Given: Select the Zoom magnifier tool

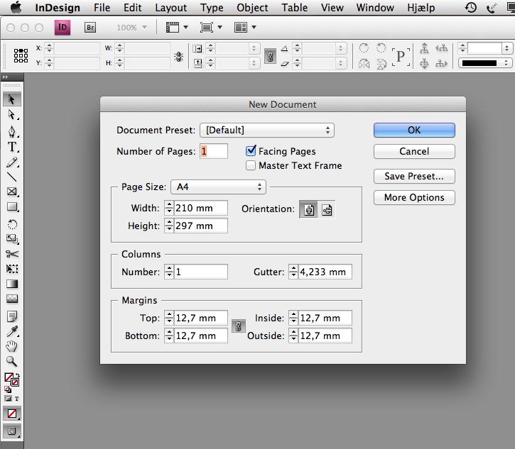Looking at the screenshot, I should (x=12, y=362).
